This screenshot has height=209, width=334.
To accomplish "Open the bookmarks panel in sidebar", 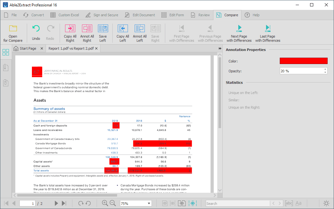I will coord(6,68).
